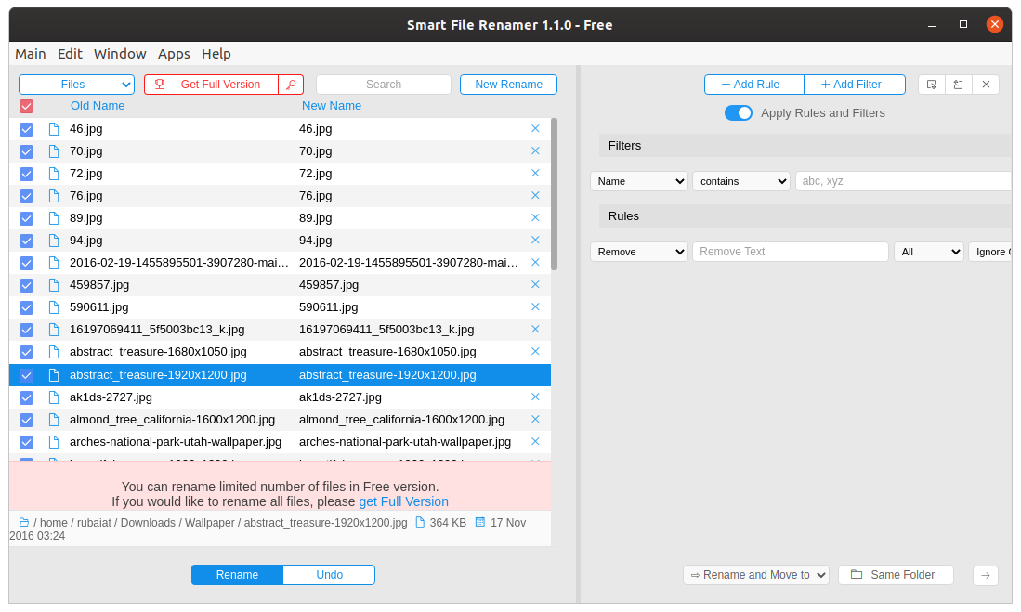Click the arrow button beside Same Folder
Image resolution: width=1021 pixels, height=612 pixels.
pos(986,576)
